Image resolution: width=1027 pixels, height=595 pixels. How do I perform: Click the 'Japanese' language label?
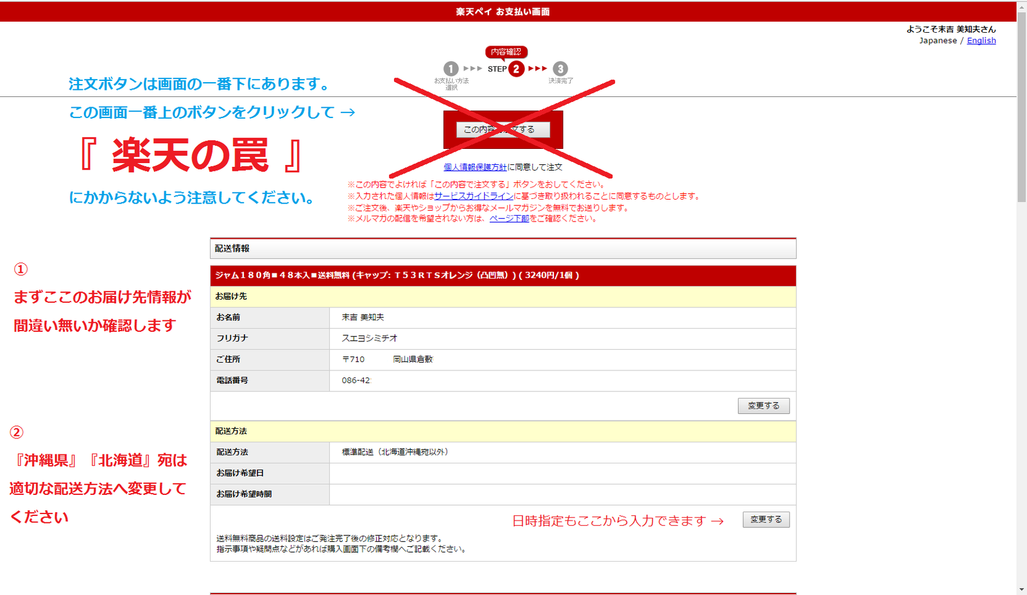[x=938, y=40]
